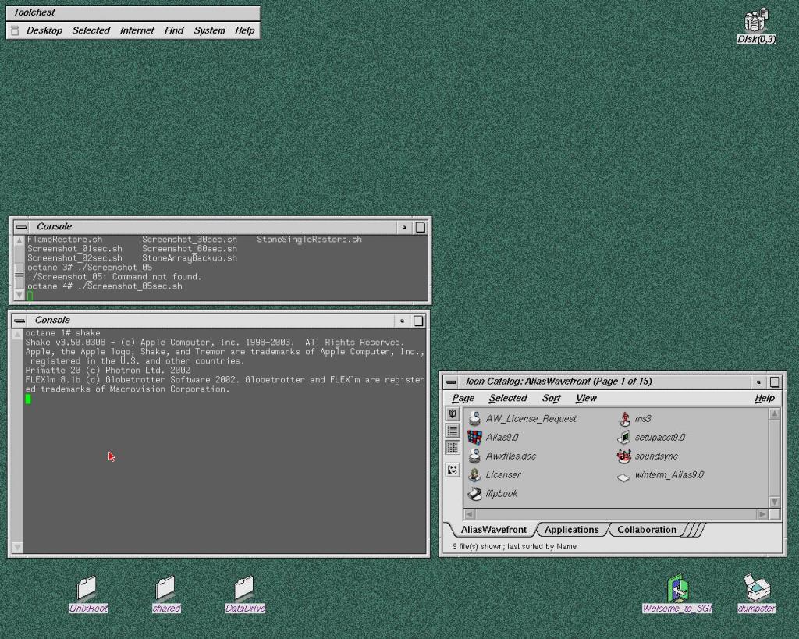Screen dimensions: 799x639
Task: Open the Desktop menu in Toolchest
Action: coord(44,30)
